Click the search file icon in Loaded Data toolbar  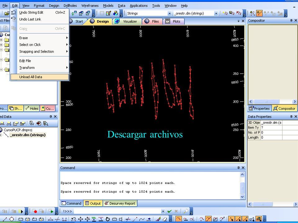tap(46, 124)
